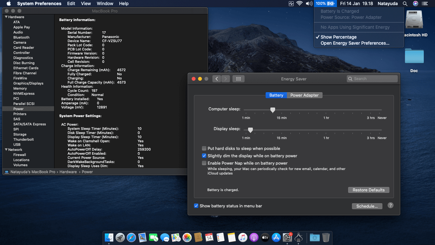
Task: Select Graphics/Displays in the sidebar
Action: pos(28,83)
